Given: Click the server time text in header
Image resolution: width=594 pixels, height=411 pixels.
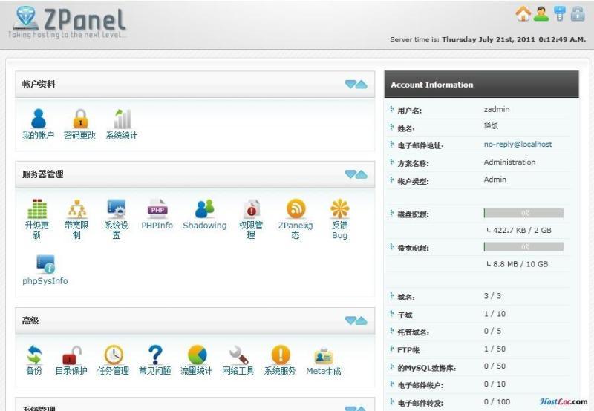Looking at the screenshot, I should click(488, 39).
